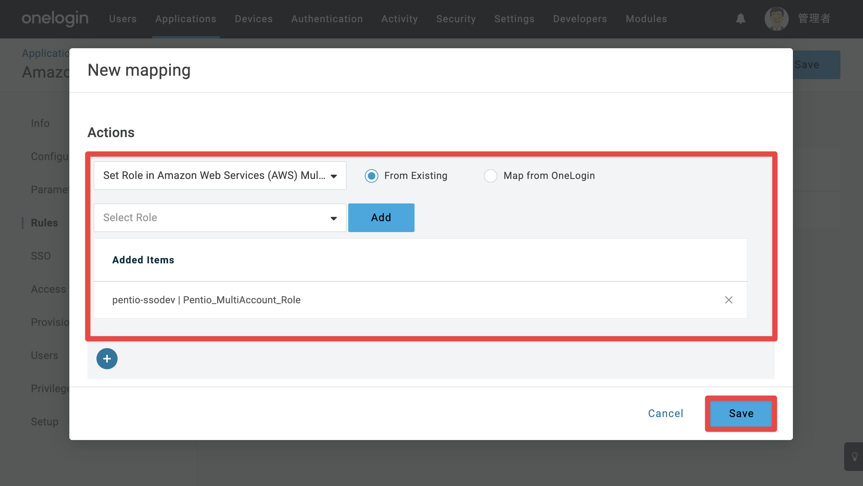Click the Added Items header
Image resolution: width=863 pixels, height=486 pixels.
(x=143, y=260)
